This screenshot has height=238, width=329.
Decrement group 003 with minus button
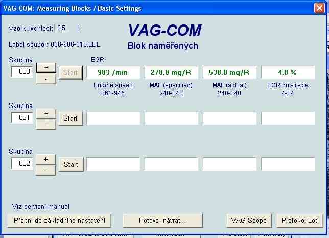pos(46,79)
